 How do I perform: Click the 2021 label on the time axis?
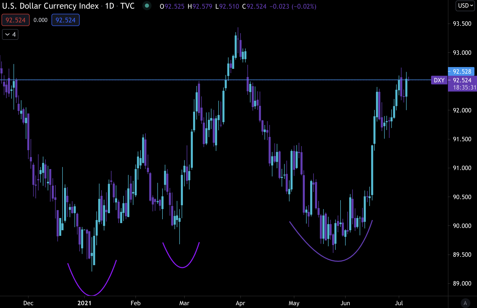84,303
